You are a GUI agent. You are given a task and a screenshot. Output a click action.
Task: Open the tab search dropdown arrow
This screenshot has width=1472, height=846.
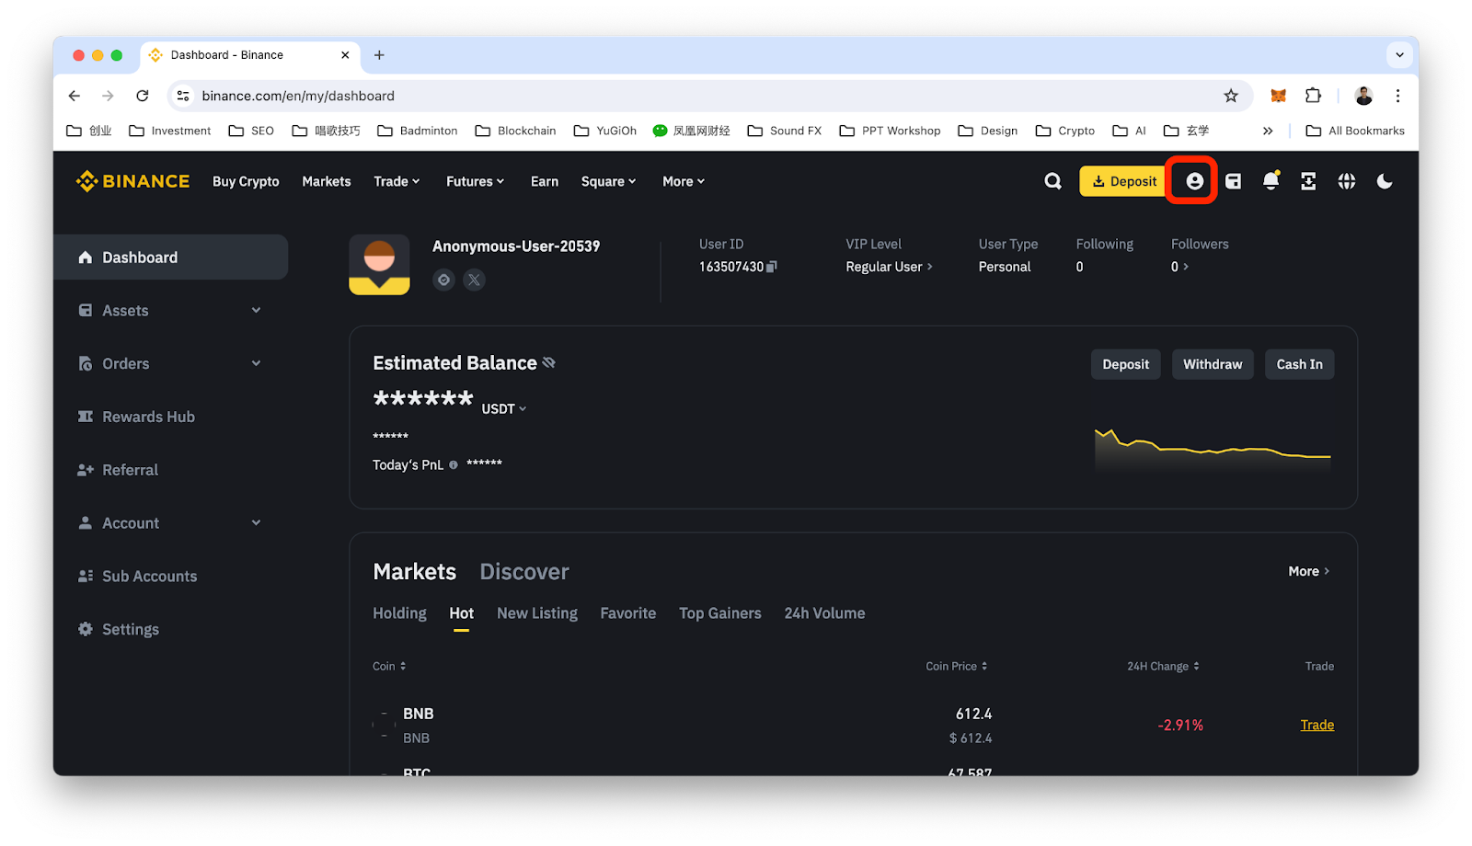click(1399, 55)
